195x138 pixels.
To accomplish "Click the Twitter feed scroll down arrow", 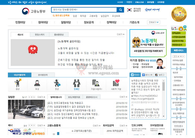I will pyautogui.click(x=164, y=116).
